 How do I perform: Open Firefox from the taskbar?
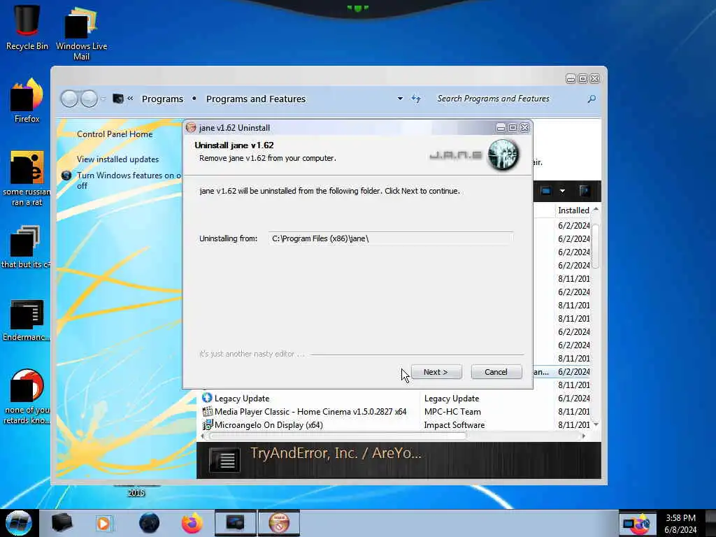pyautogui.click(x=192, y=523)
